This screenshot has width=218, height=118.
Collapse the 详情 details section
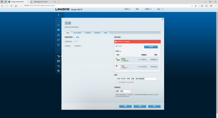[118, 51]
